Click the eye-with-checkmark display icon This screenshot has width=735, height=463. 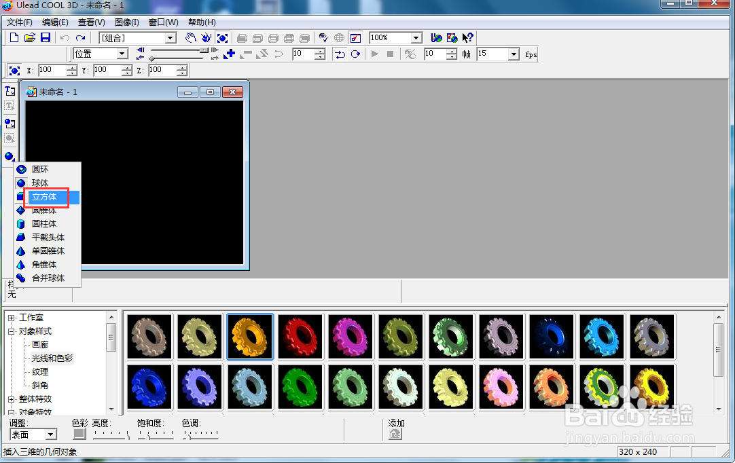[x=323, y=38]
